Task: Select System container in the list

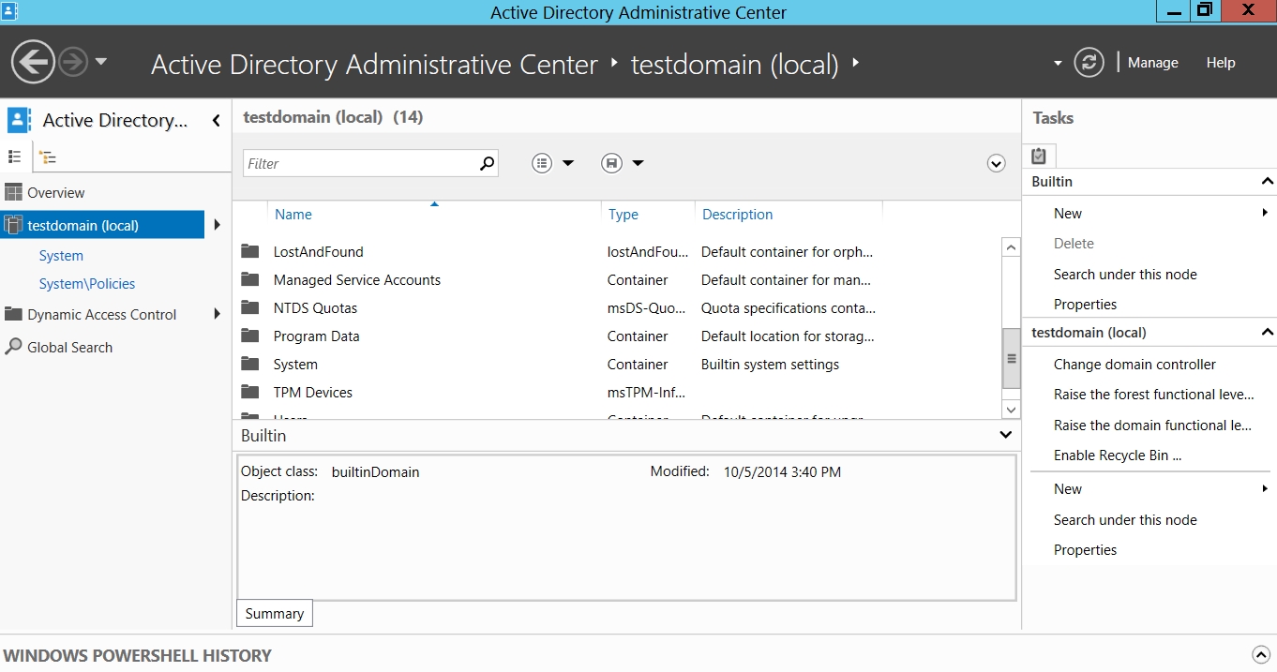Action: click(x=617, y=364)
